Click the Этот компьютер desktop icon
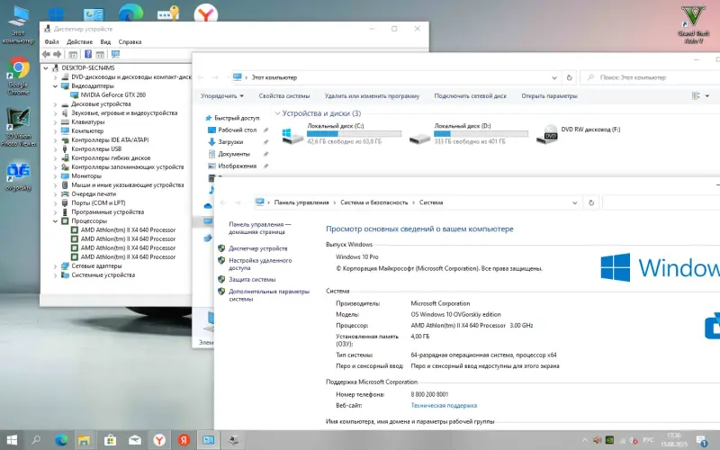This screenshot has height=450, width=720. [x=18, y=24]
